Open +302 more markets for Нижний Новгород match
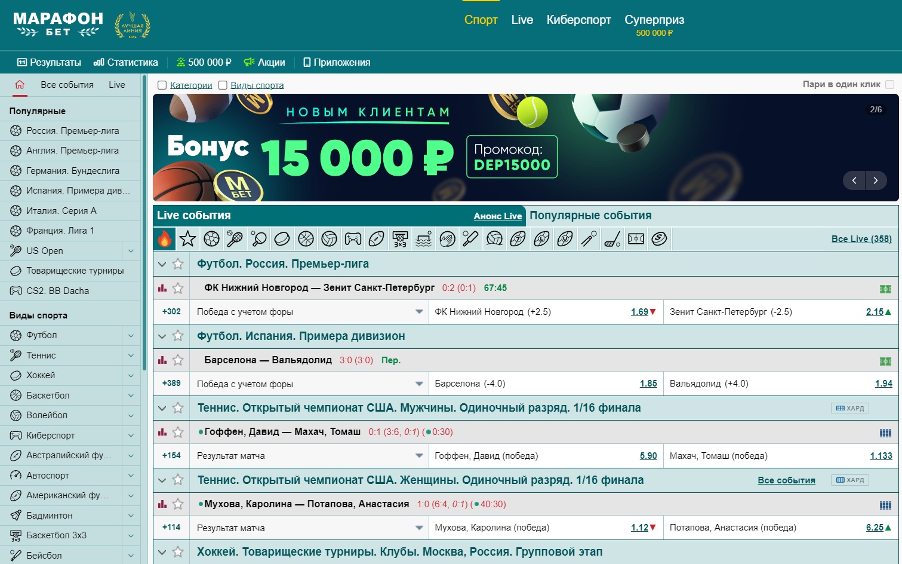 (171, 312)
